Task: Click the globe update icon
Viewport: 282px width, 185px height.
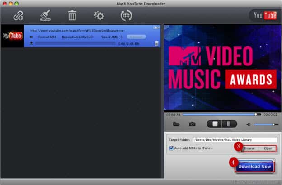Action: tap(126, 16)
